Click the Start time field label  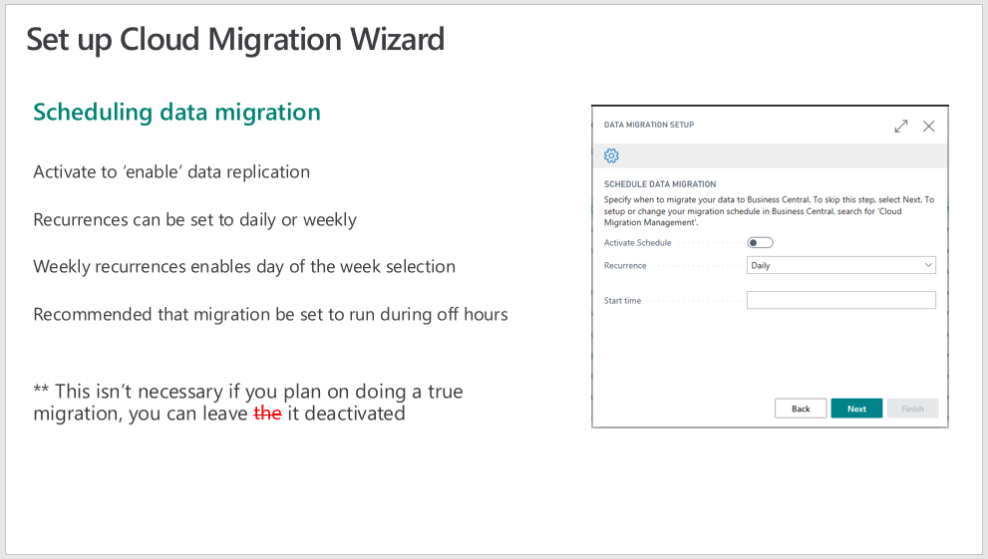622,301
